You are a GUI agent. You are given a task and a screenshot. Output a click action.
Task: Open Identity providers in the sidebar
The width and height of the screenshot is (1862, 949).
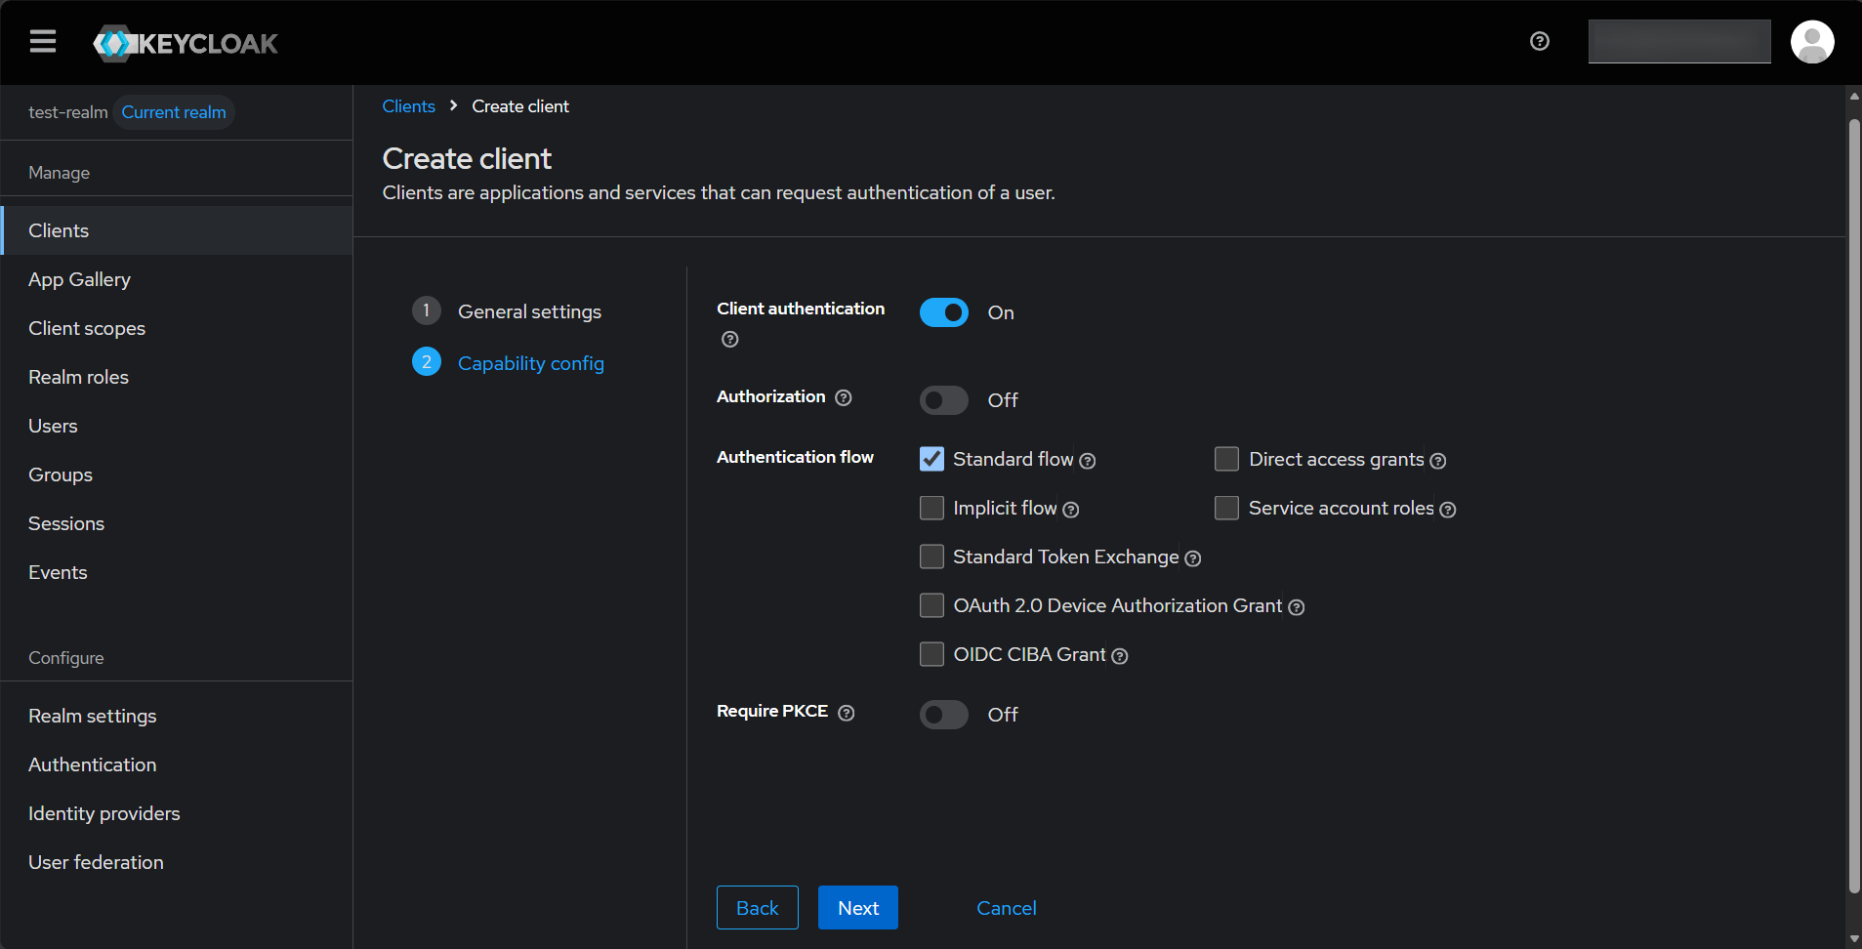(x=177, y=813)
